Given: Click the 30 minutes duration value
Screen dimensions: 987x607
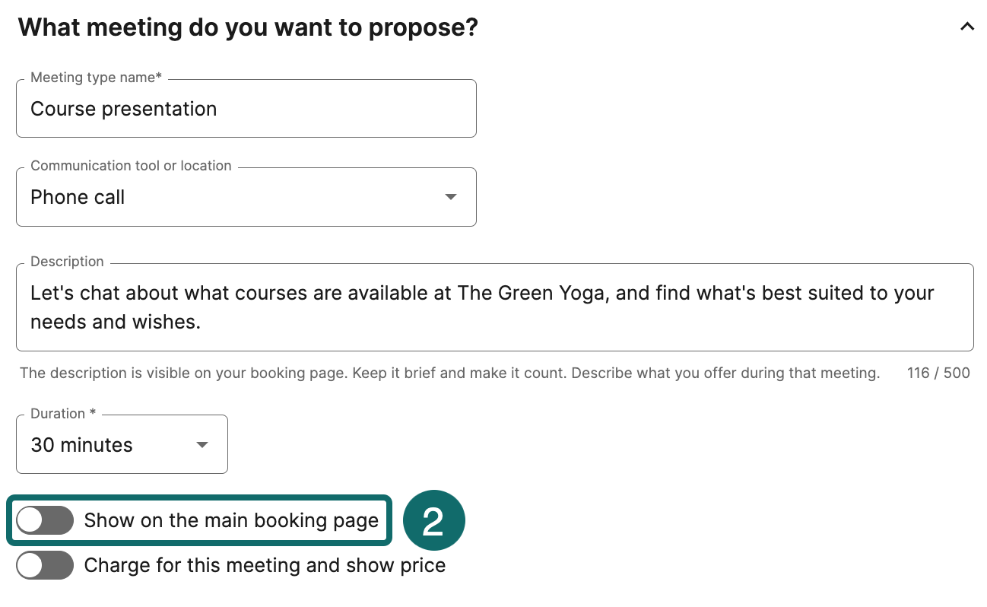Looking at the screenshot, I should 81,444.
